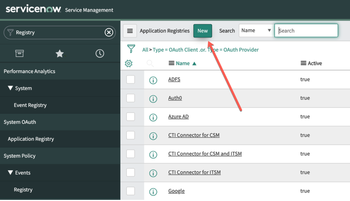The height and width of the screenshot is (201, 350).
Task: Check the checkbox on the Azure AD row
Action: [x=130, y=117]
